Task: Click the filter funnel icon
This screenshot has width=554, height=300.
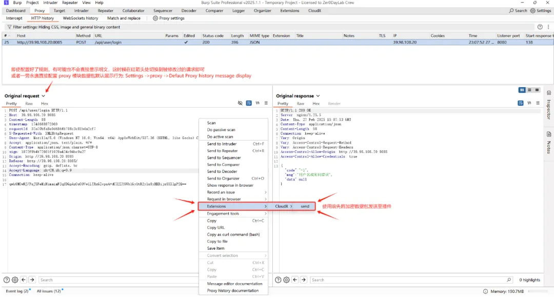Action: [9, 27]
